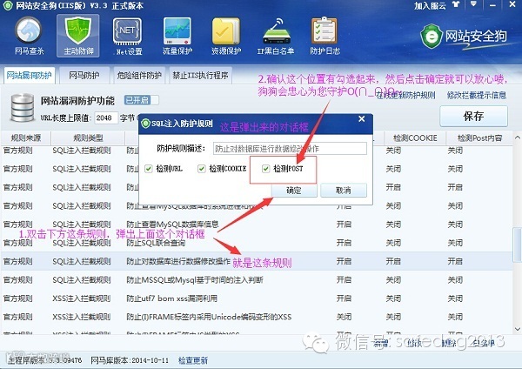The width and height of the screenshot is (522, 369).
Task: Switch to the 禁止IIS执行程序 tab
Action: click(x=200, y=76)
